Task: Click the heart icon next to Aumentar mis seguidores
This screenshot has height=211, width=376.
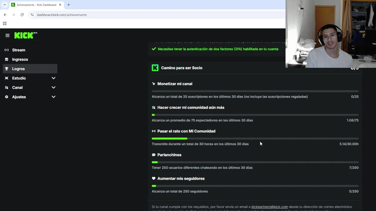Action: point(153,178)
